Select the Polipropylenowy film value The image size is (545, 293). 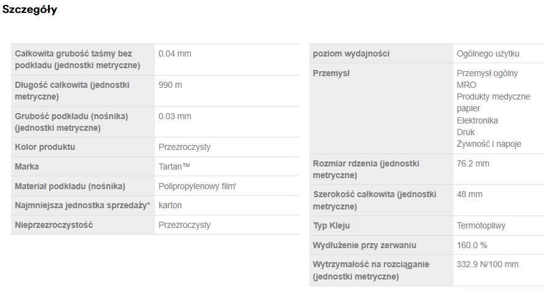(197, 186)
